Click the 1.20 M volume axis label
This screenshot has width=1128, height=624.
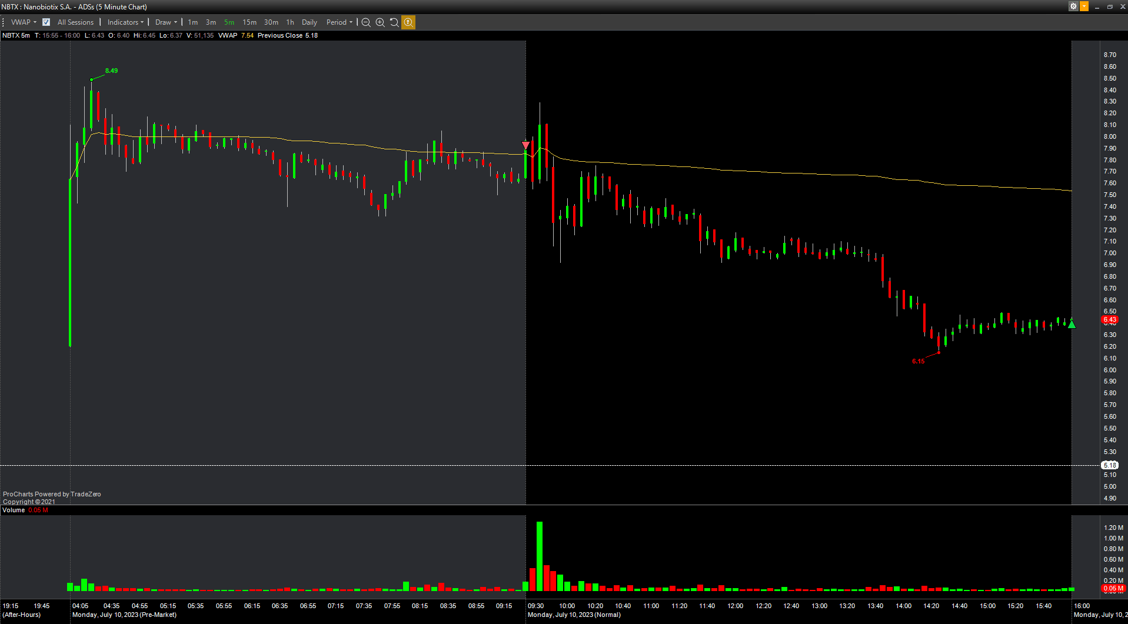point(1113,528)
